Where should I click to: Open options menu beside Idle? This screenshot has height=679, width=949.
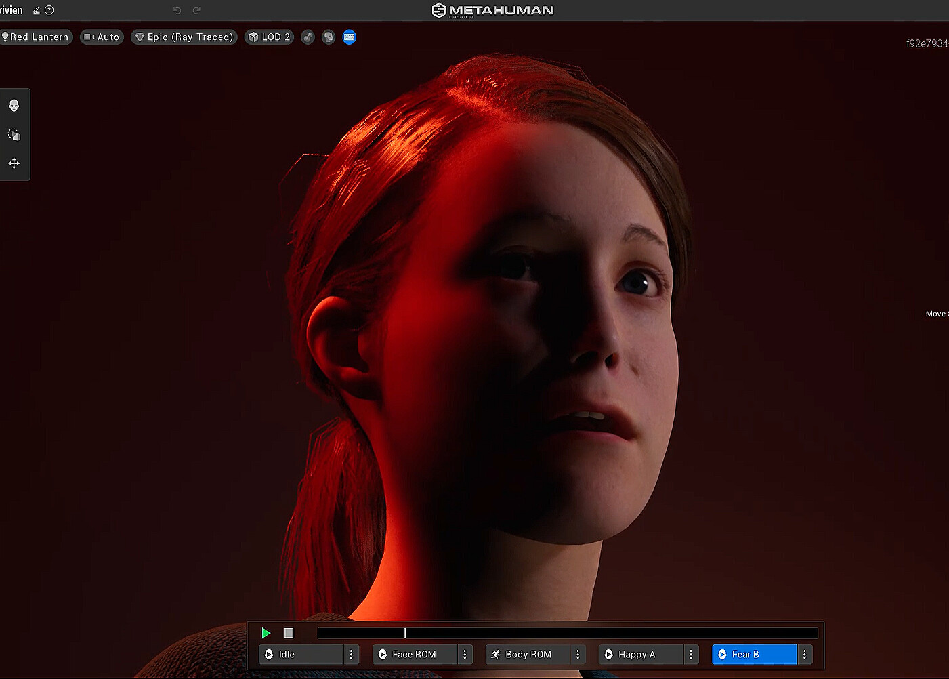coord(351,655)
